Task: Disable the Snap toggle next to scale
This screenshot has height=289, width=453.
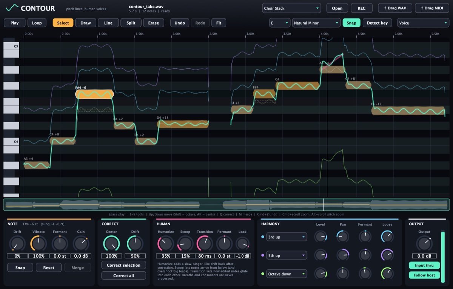Action: 351,23
